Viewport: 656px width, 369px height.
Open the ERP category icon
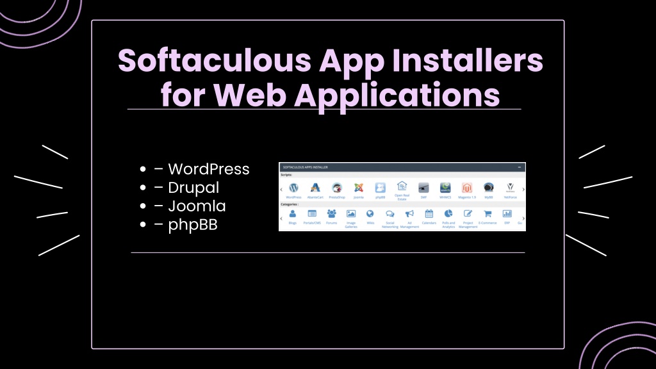(x=507, y=214)
